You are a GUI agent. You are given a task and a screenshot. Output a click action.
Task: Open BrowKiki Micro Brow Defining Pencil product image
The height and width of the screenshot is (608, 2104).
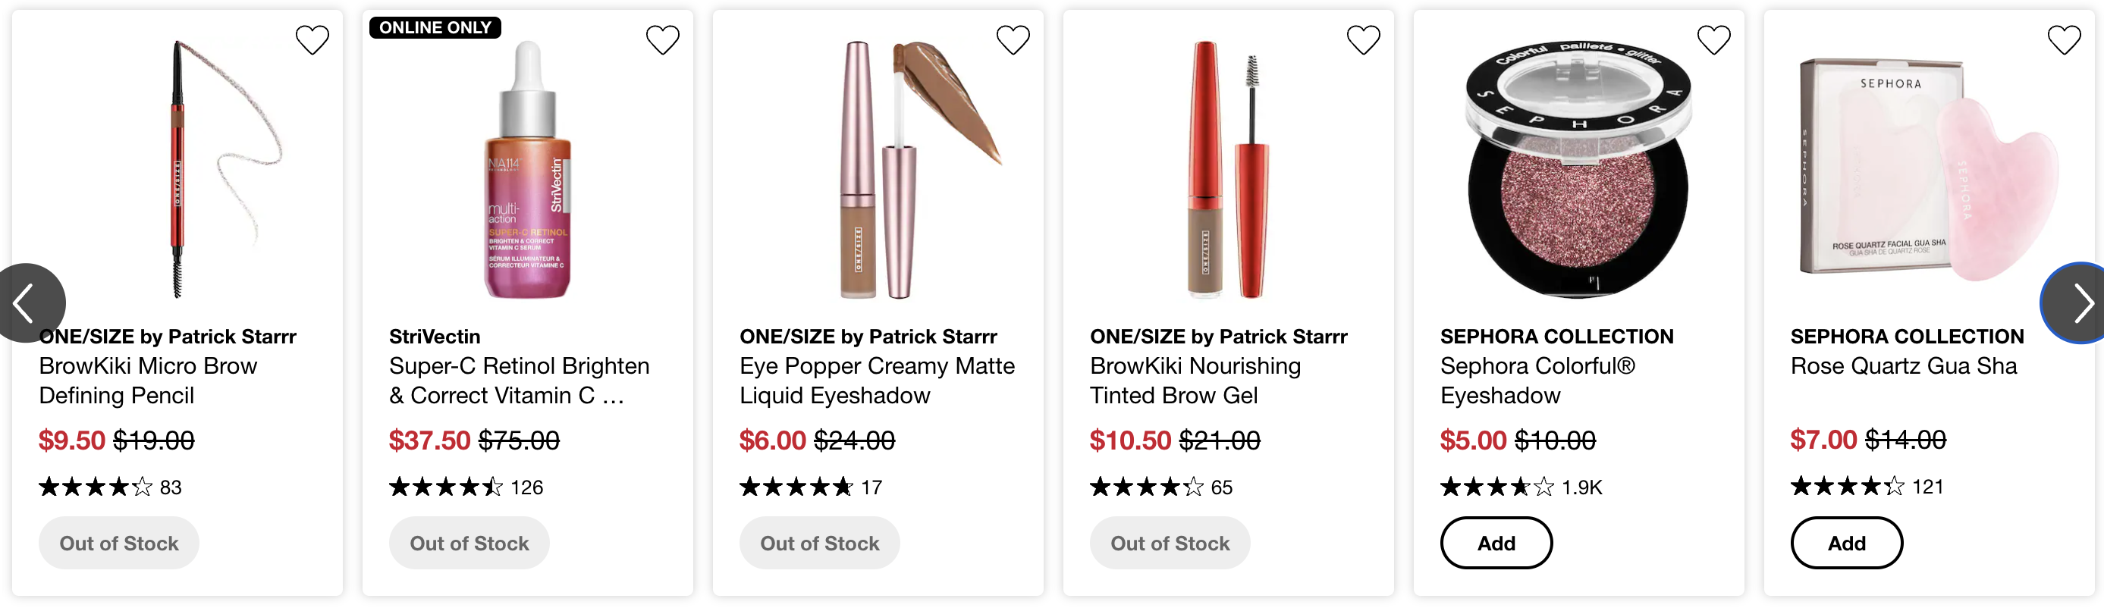tap(177, 169)
